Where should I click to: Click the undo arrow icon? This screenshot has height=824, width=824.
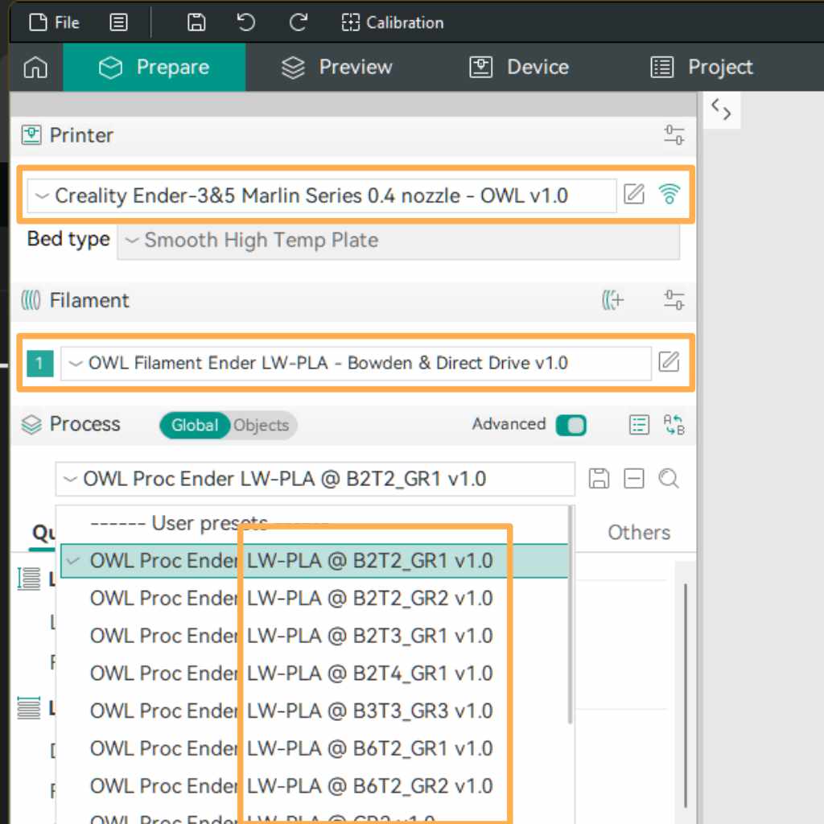pos(246,23)
